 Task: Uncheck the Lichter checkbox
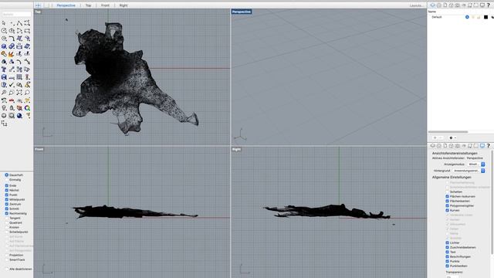pyautogui.click(x=448, y=242)
